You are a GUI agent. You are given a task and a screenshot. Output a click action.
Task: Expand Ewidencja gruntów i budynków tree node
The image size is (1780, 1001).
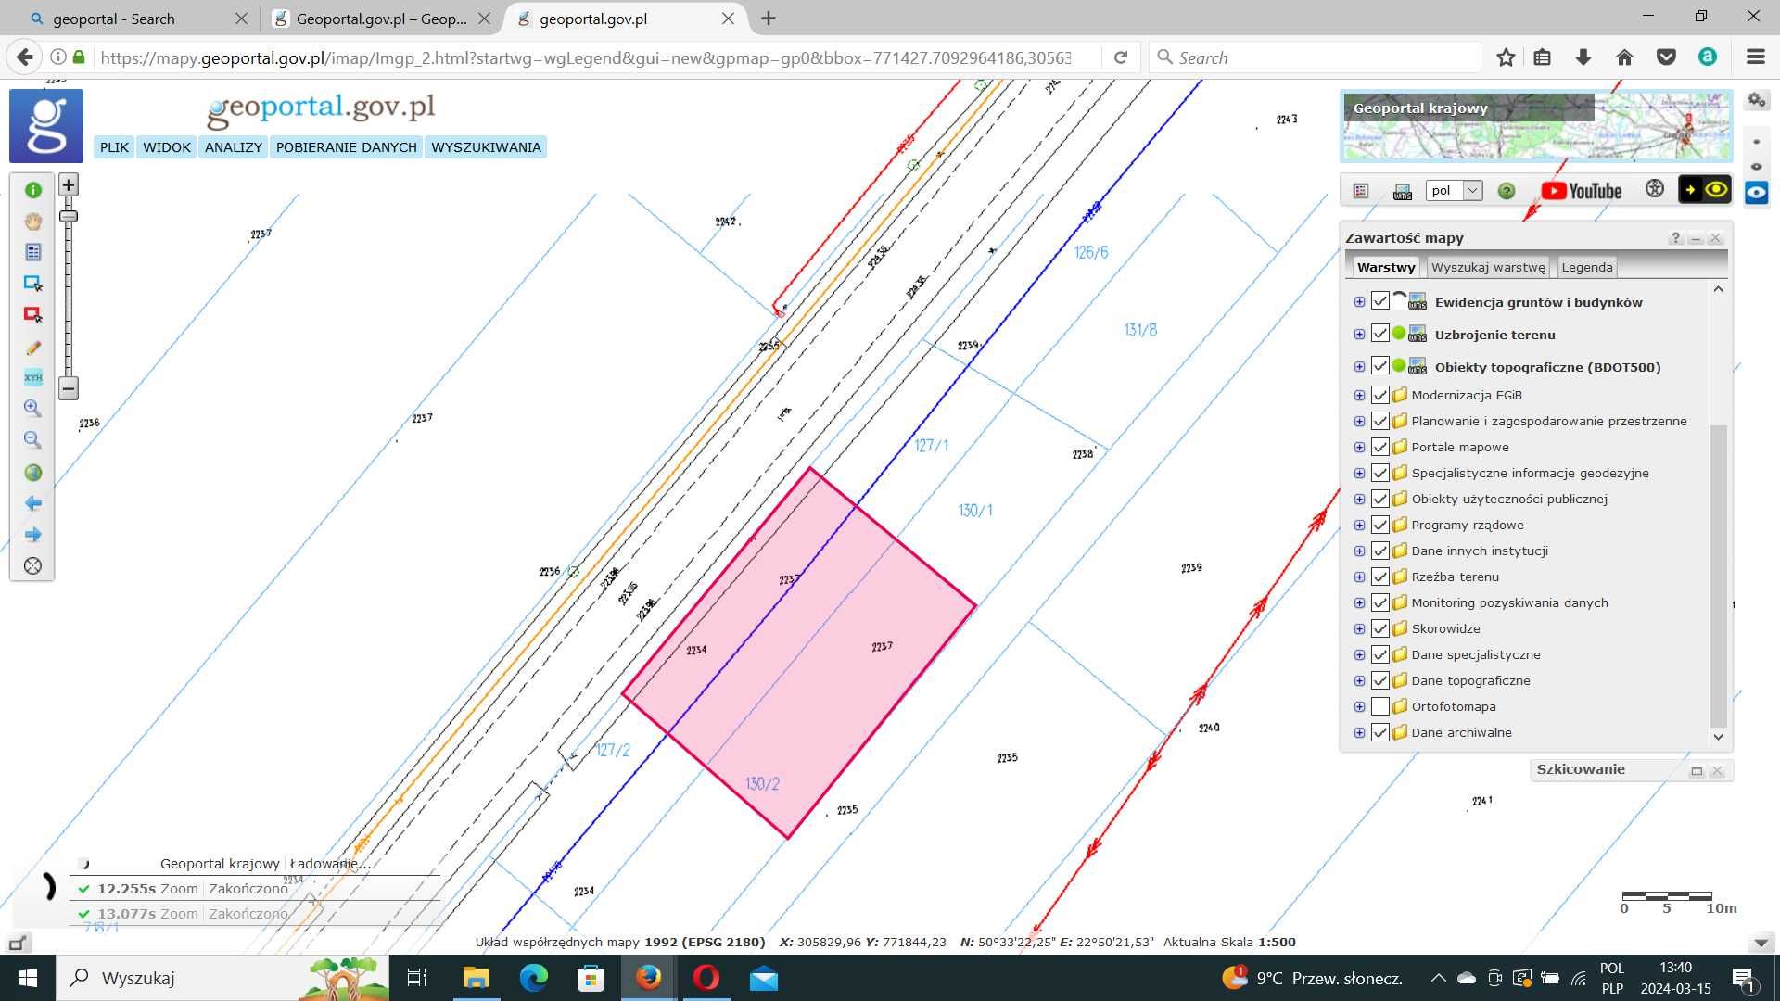[x=1359, y=302]
